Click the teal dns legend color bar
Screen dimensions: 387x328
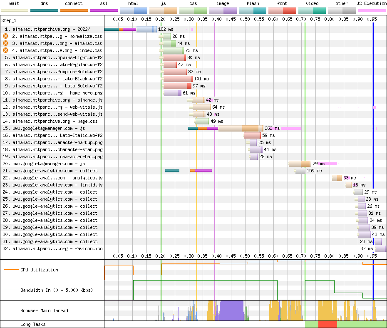[x=44, y=10]
